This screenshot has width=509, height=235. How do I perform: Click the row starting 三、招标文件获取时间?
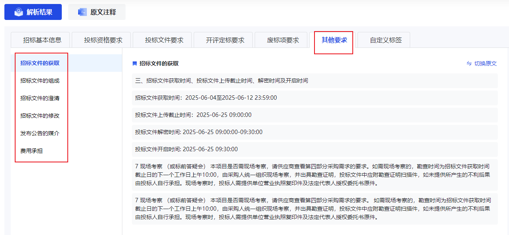point(315,81)
